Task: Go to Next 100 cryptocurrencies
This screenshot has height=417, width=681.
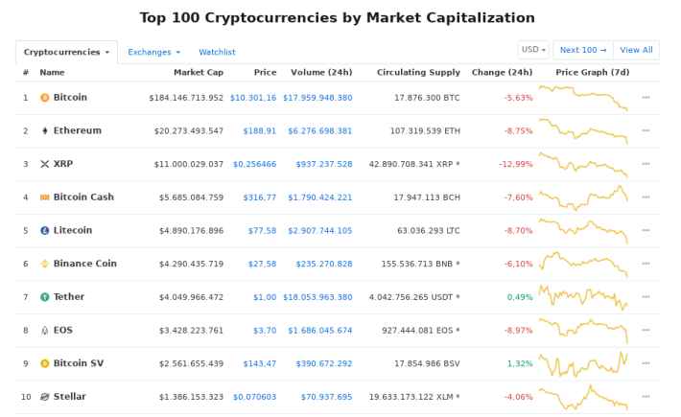Action: (x=583, y=50)
